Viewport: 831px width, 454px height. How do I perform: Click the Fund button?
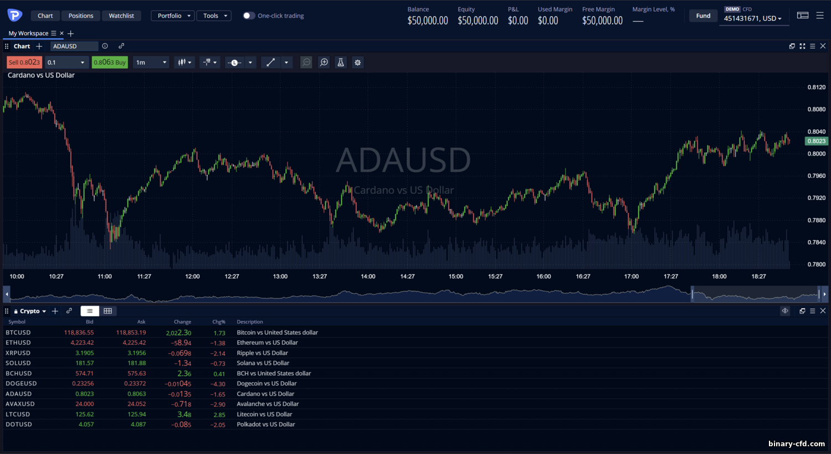click(703, 16)
